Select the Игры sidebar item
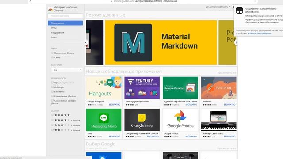Image resolution: width=283 pixels, height=159 pixels. coord(54,28)
